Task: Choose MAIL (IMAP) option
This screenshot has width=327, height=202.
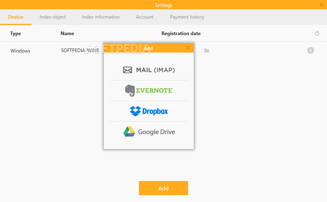Action: click(x=149, y=70)
